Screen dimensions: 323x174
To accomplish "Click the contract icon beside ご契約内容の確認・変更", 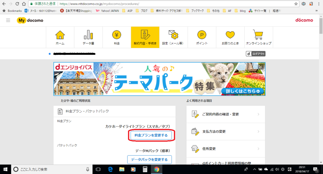I will 195,114.
